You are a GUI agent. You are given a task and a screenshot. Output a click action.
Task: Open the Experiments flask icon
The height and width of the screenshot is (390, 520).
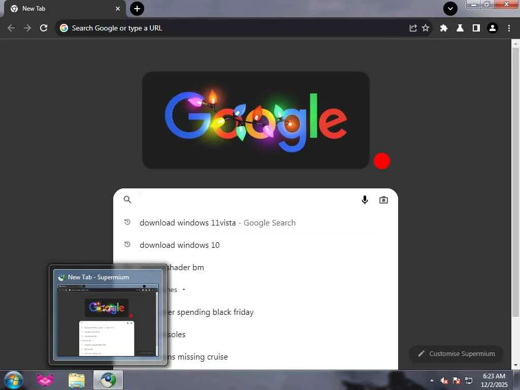tap(460, 28)
